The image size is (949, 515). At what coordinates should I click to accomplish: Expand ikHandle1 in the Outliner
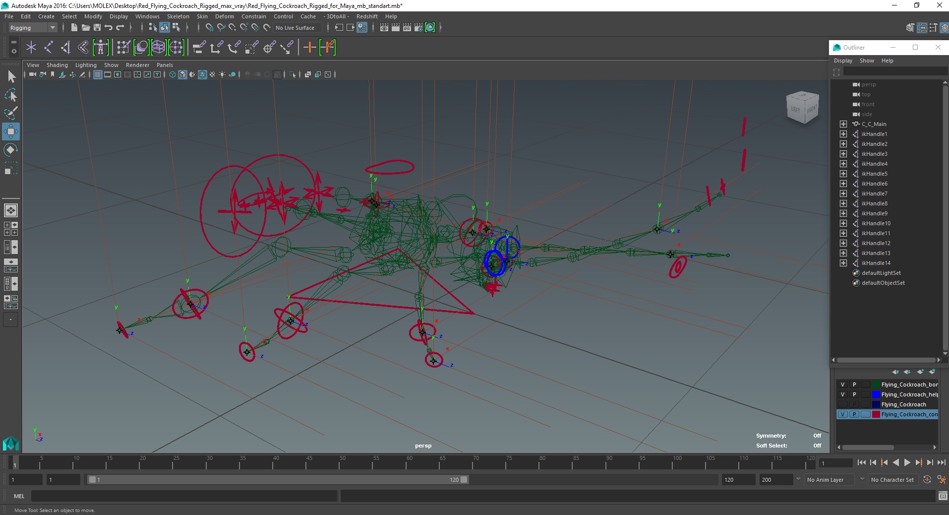click(x=843, y=134)
